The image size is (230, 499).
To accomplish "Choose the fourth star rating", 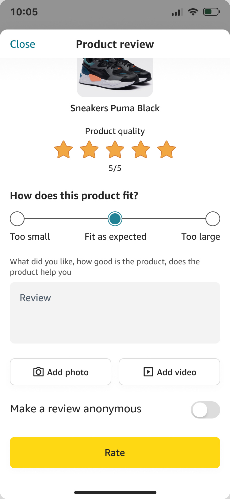I will 141,150.
